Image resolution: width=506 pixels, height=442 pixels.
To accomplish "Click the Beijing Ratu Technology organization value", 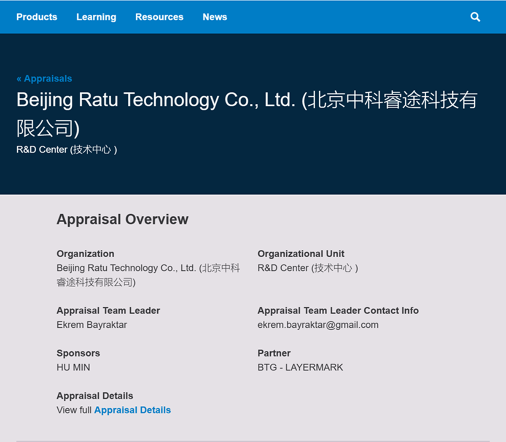I will pos(148,275).
